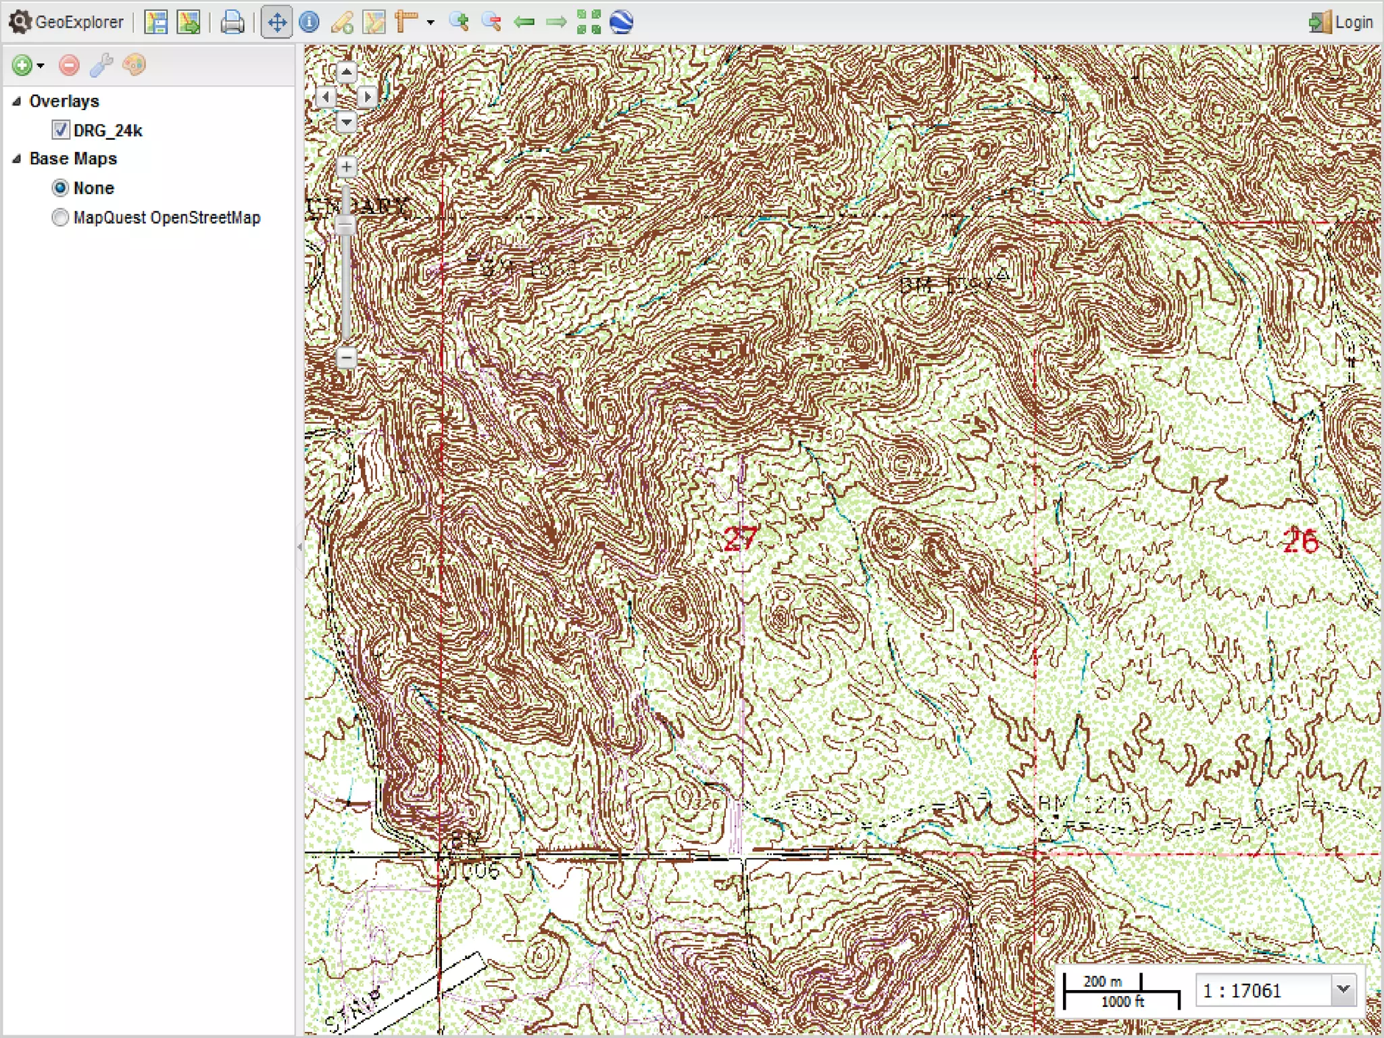Click the Print map icon
Image resolution: width=1384 pixels, height=1038 pixels.
232,22
